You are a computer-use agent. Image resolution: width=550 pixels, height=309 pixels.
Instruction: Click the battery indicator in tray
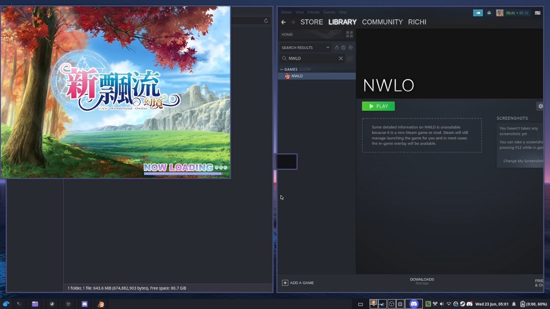(x=534, y=304)
